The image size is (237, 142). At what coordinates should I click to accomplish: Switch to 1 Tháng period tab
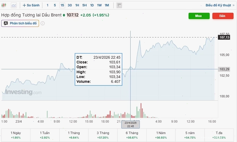(x=74, y=135)
